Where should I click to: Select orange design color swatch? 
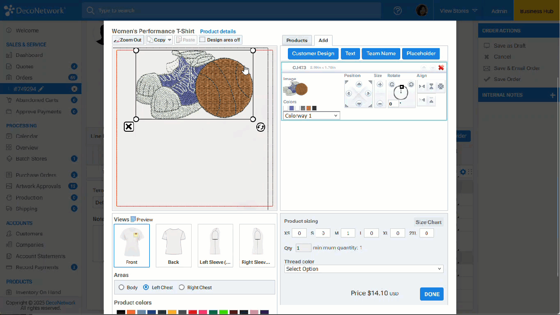tap(308, 108)
